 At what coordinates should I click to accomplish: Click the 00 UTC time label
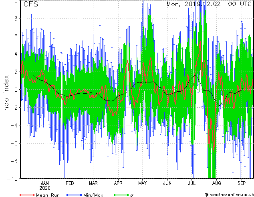coord(240,4)
